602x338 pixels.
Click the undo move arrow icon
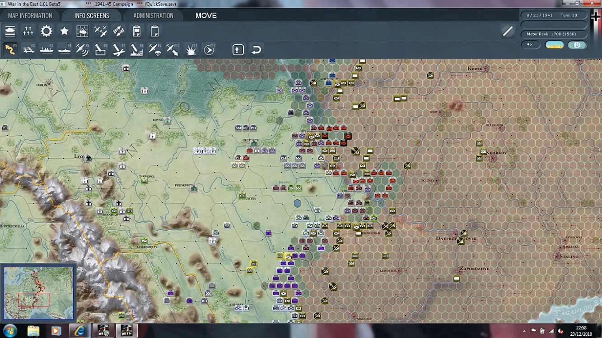(256, 50)
